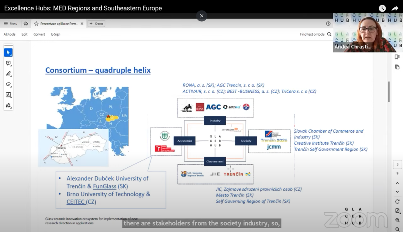Click the AGC logo in the industry box
The image size is (403, 232).
213,107
